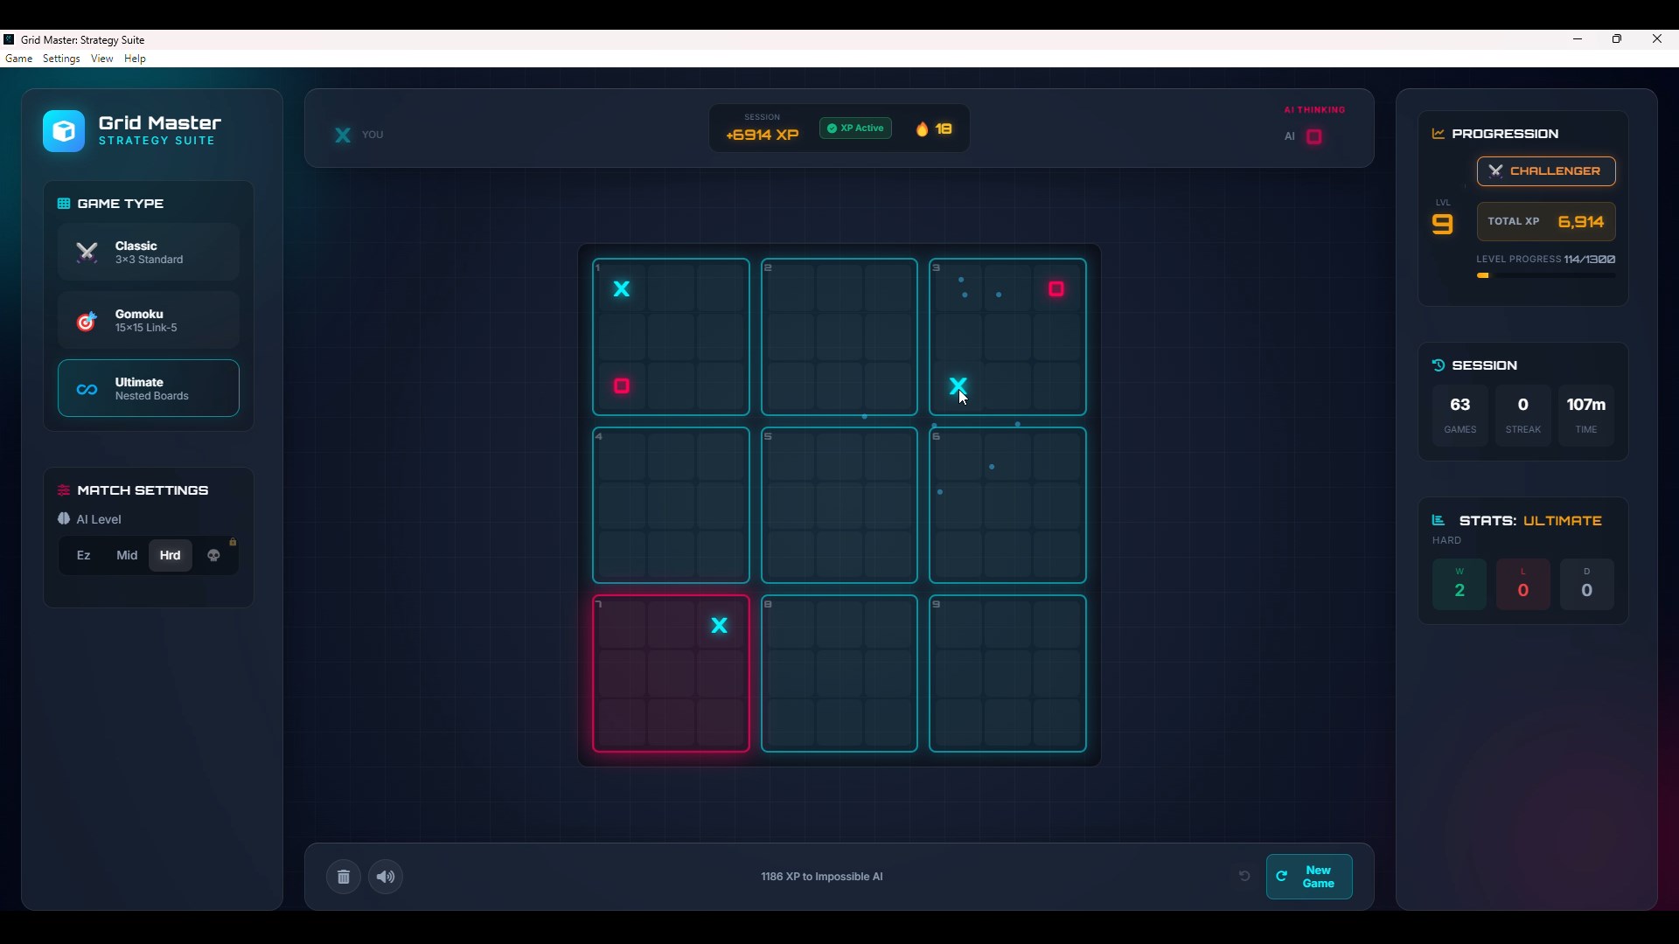The height and width of the screenshot is (944, 1679).
Task: Set AI level to Mid
Action: (x=127, y=556)
